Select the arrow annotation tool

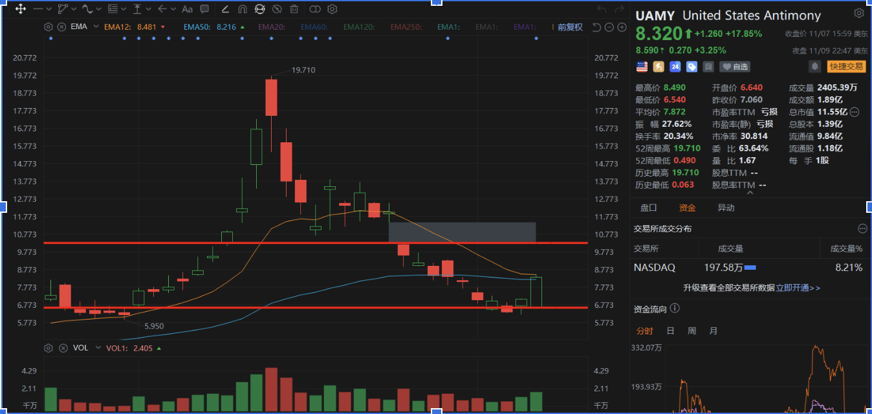(x=162, y=9)
